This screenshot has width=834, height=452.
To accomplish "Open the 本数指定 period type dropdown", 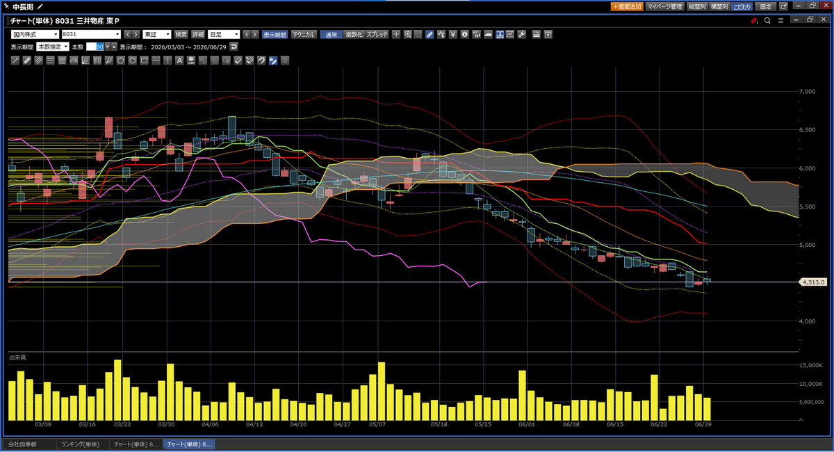I will 53,47.
